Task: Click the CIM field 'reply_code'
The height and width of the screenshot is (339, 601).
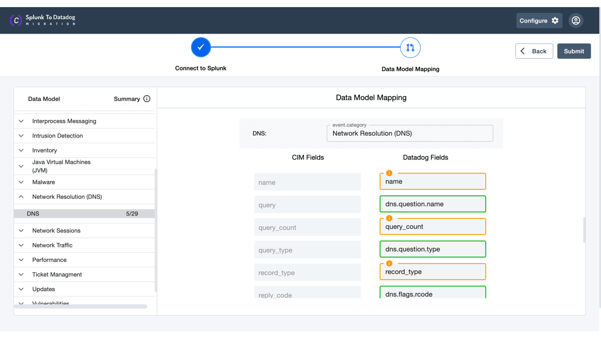Action: point(308,292)
